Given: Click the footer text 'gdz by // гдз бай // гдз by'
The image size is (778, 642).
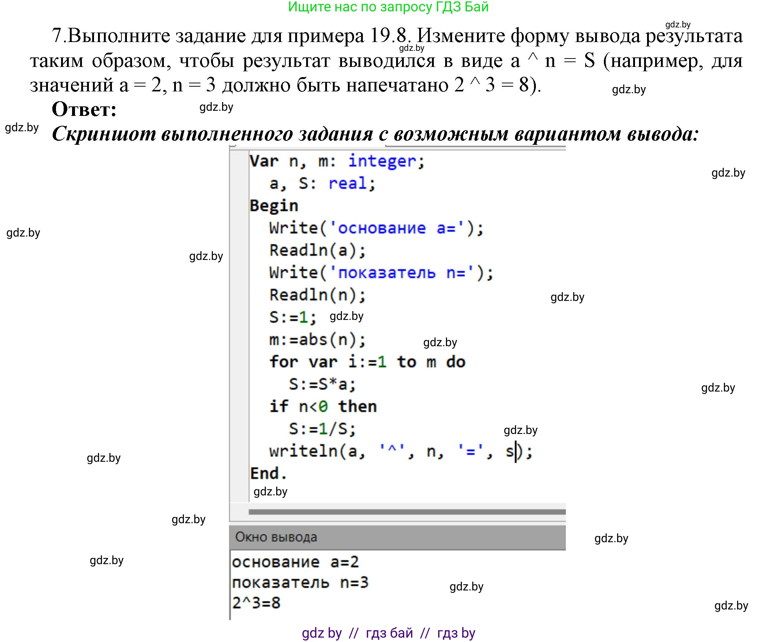Looking at the screenshot, I should pos(388,633).
